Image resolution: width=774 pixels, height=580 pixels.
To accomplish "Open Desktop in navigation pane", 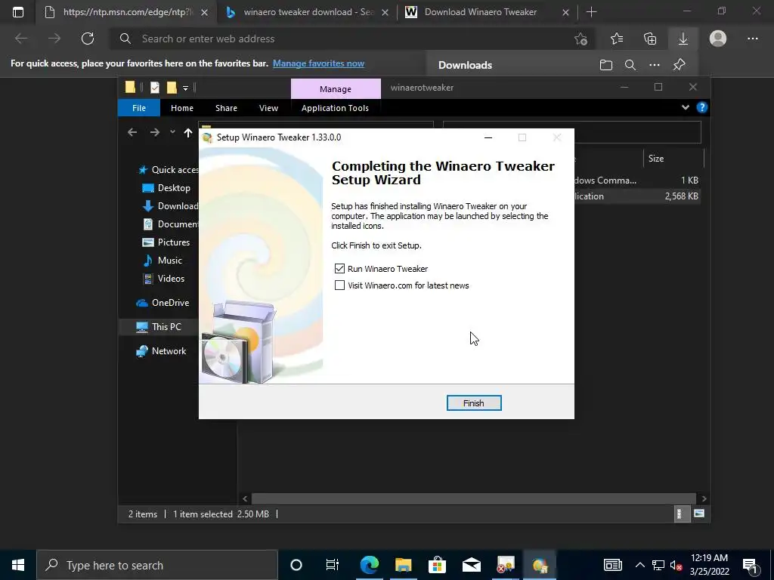I will (166, 188).
